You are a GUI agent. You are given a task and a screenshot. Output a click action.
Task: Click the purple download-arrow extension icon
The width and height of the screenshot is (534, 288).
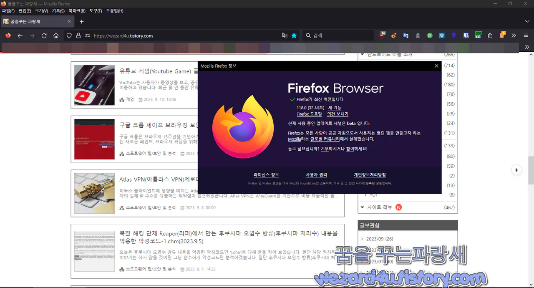click(454, 35)
